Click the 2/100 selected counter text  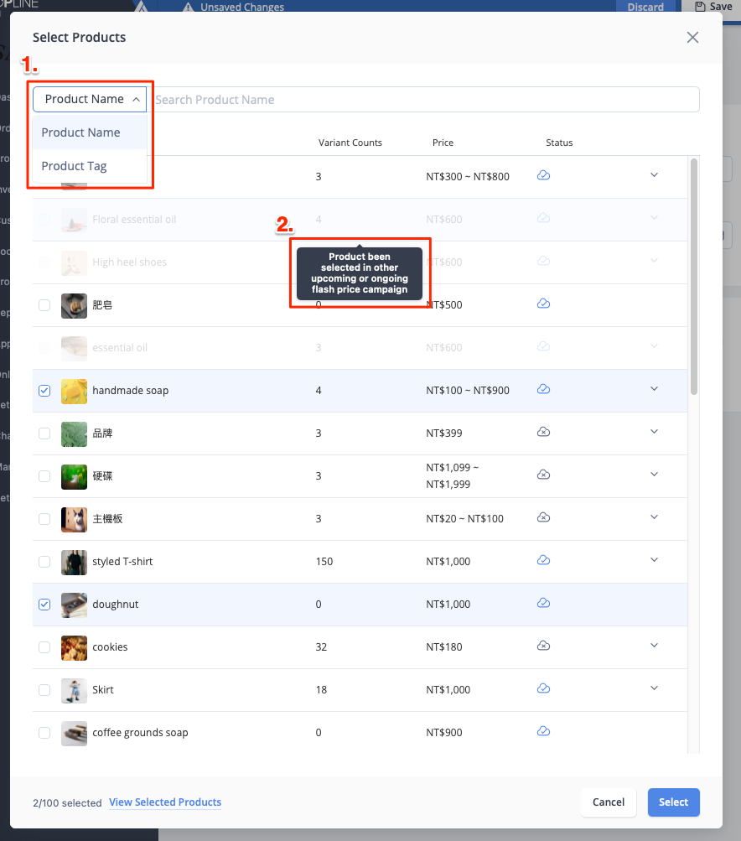[x=67, y=803]
